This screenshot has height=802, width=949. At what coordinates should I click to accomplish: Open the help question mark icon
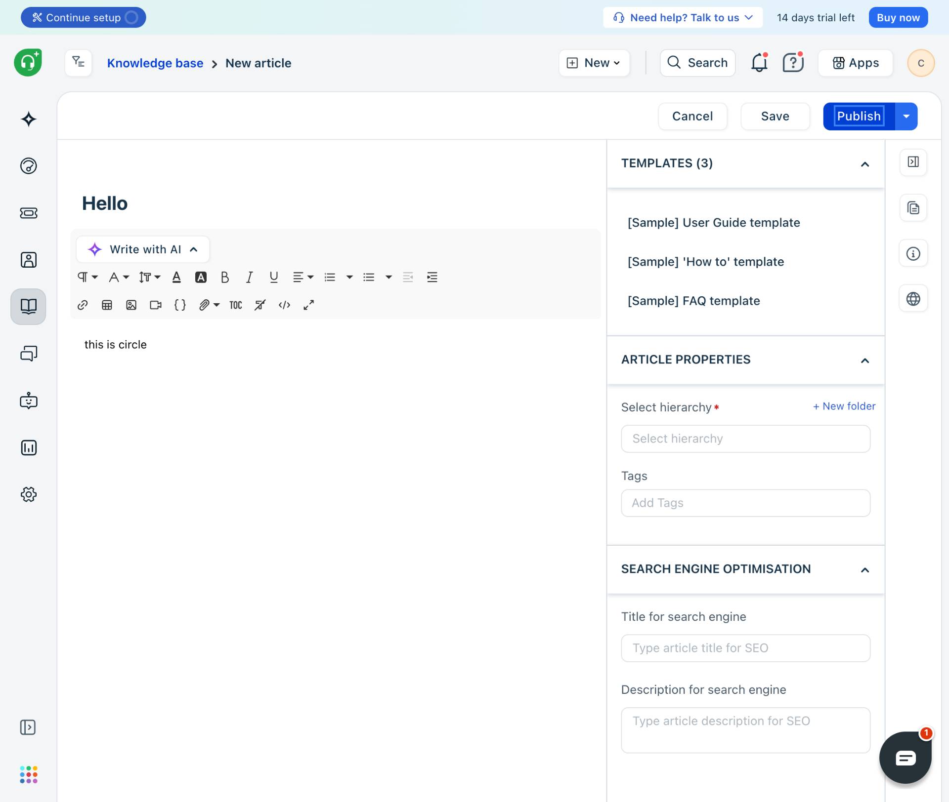[793, 63]
